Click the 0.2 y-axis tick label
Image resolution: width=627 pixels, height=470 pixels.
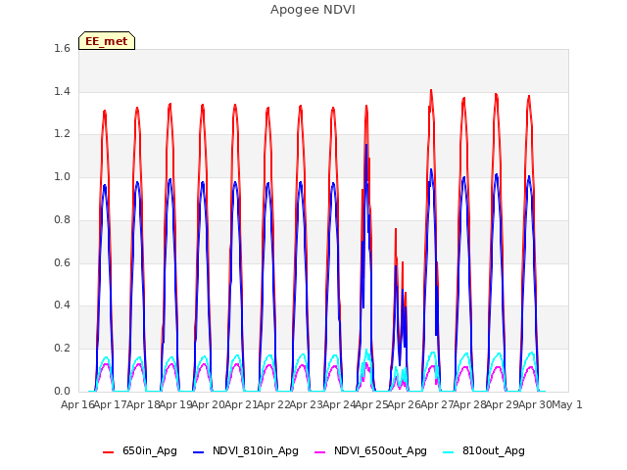(x=62, y=349)
